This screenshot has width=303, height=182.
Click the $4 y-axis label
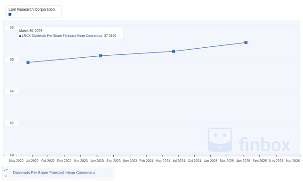(12, 91)
